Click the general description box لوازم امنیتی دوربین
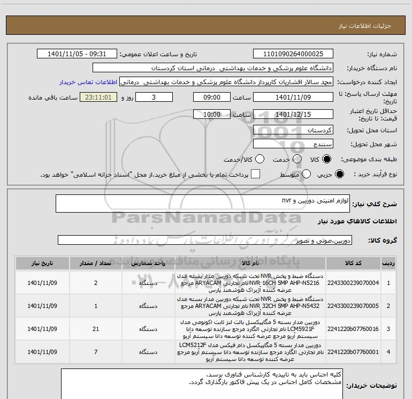This screenshot has width=412, height=399. point(203,204)
